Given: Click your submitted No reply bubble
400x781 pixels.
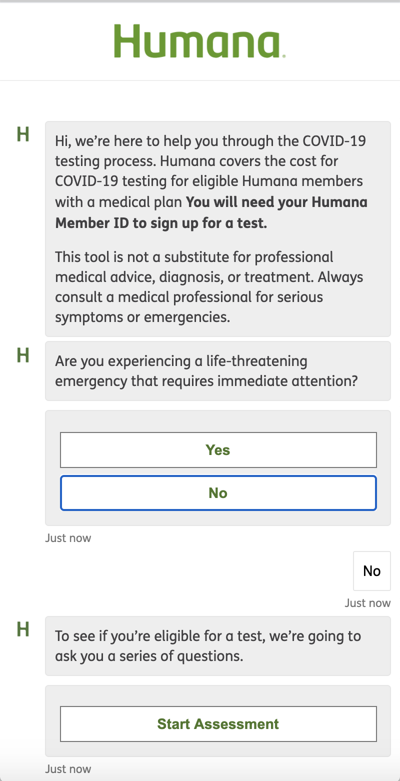Looking at the screenshot, I should pyautogui.click(x=371, y=570).
